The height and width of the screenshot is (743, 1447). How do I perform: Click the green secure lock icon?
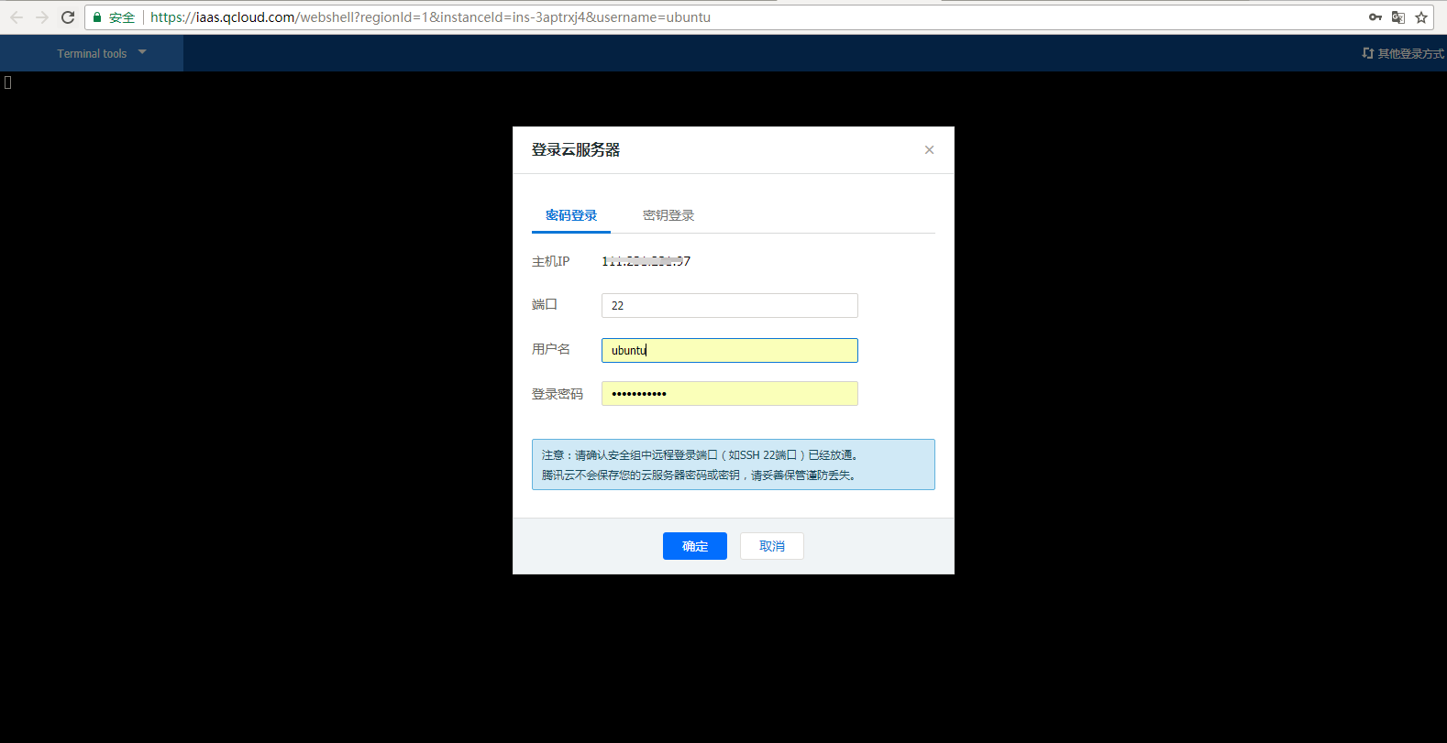click(97, 17)
